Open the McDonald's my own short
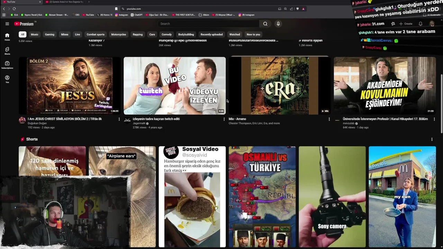 click(402, 197)
